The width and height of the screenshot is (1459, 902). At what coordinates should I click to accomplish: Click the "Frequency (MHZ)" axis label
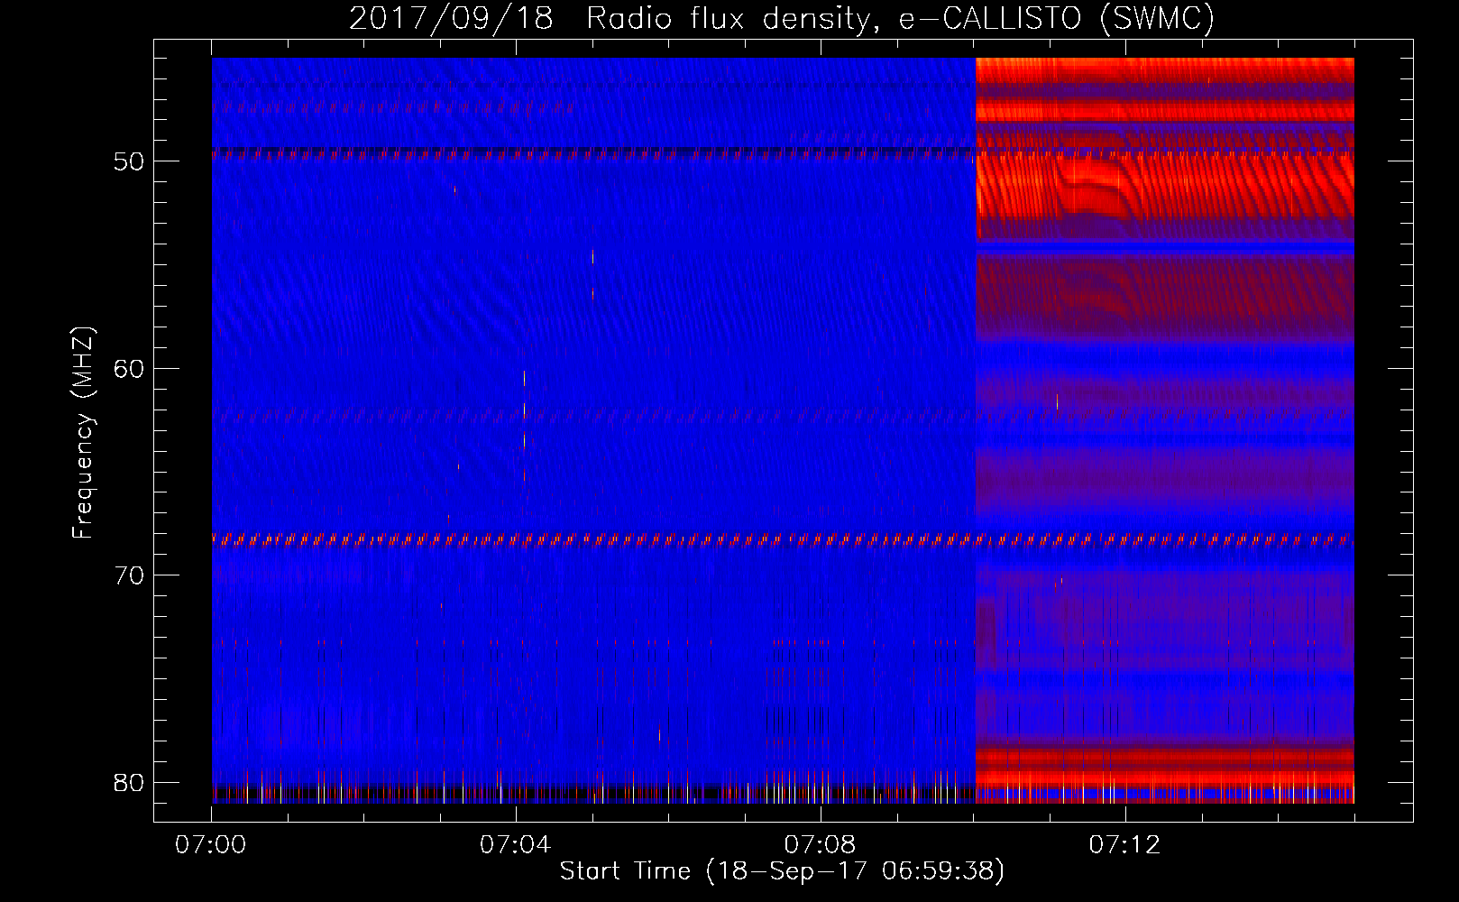[x=83, y=433]
